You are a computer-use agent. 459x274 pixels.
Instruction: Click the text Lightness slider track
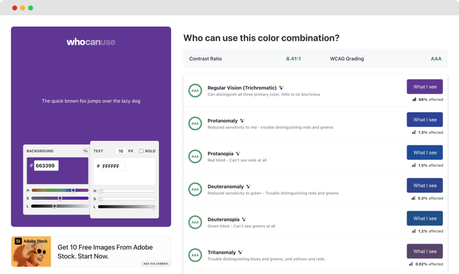[x=126, y=207]
